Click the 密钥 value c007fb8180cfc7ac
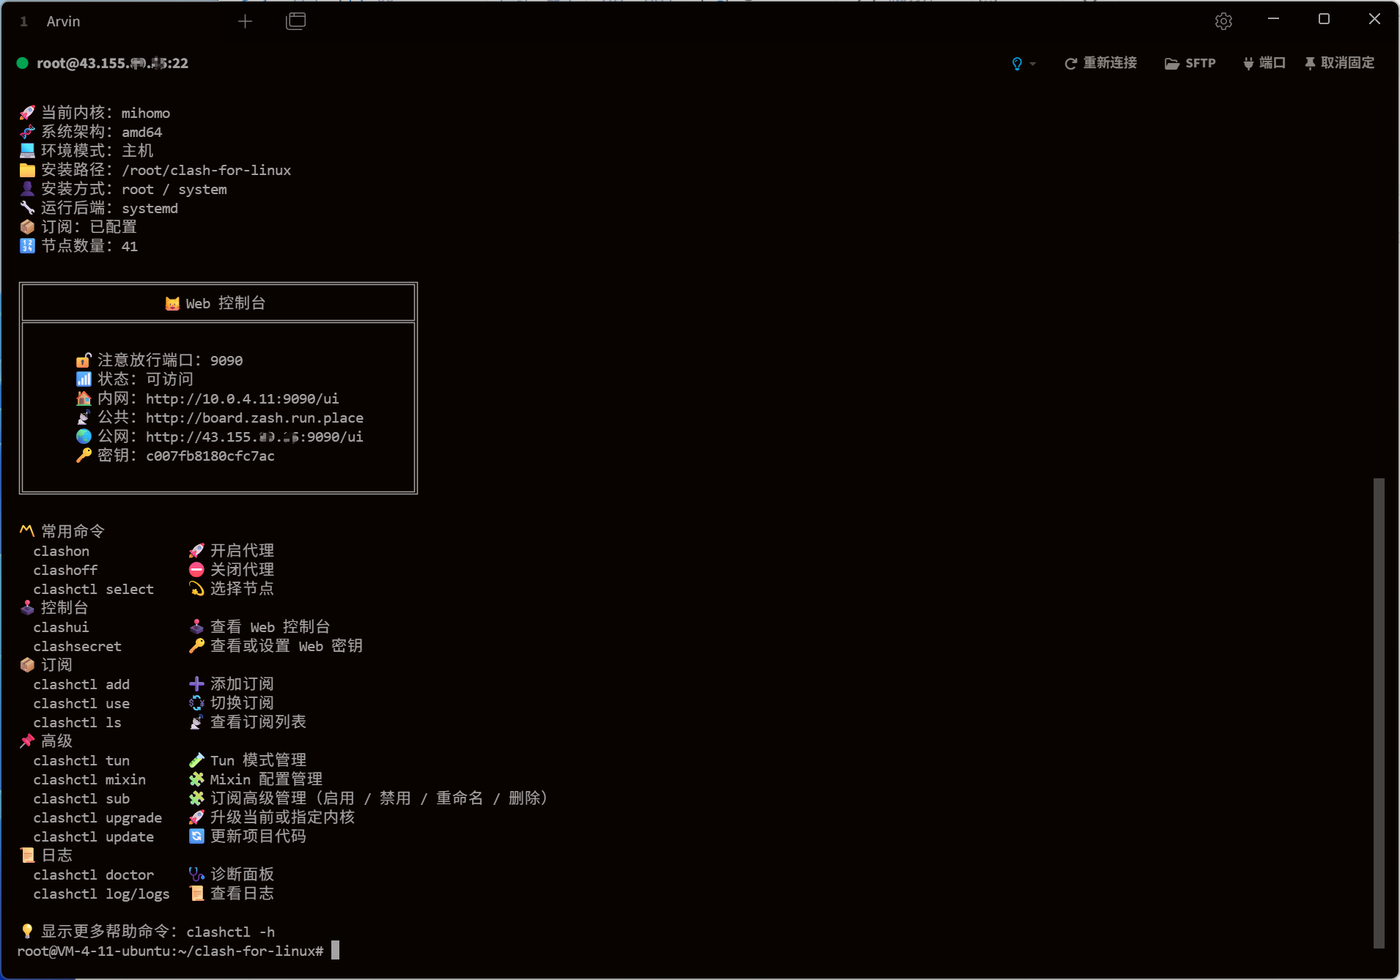Screen dimensions: 1400x980 coord(210,456)
